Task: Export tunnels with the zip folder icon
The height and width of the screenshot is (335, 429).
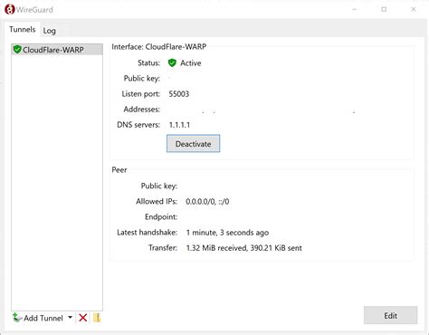Action: click(x=97, y=318)
